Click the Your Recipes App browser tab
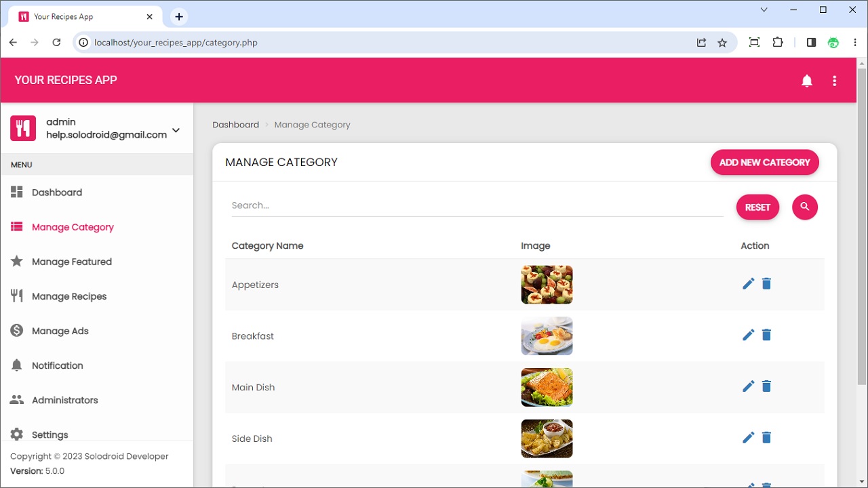This screenshot has width=868, height=488. (85, 17)
